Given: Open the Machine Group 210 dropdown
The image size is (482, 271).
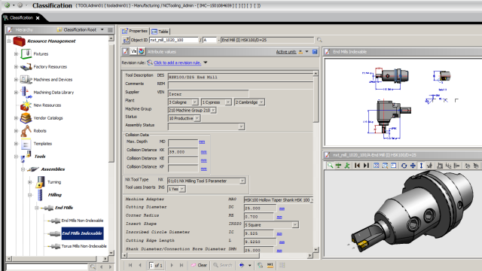Looking at the screenshot, I should click(x=213, y=111).
